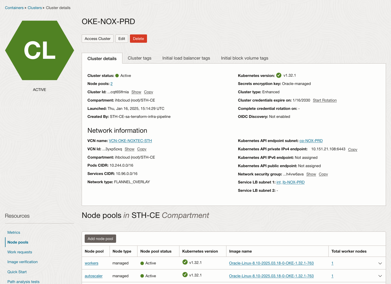The width and height of the screenshot is (391, 284).
Task: Click the green Active status dot for Cluster status
Action: pyautogui.click(x=117, y=75)
